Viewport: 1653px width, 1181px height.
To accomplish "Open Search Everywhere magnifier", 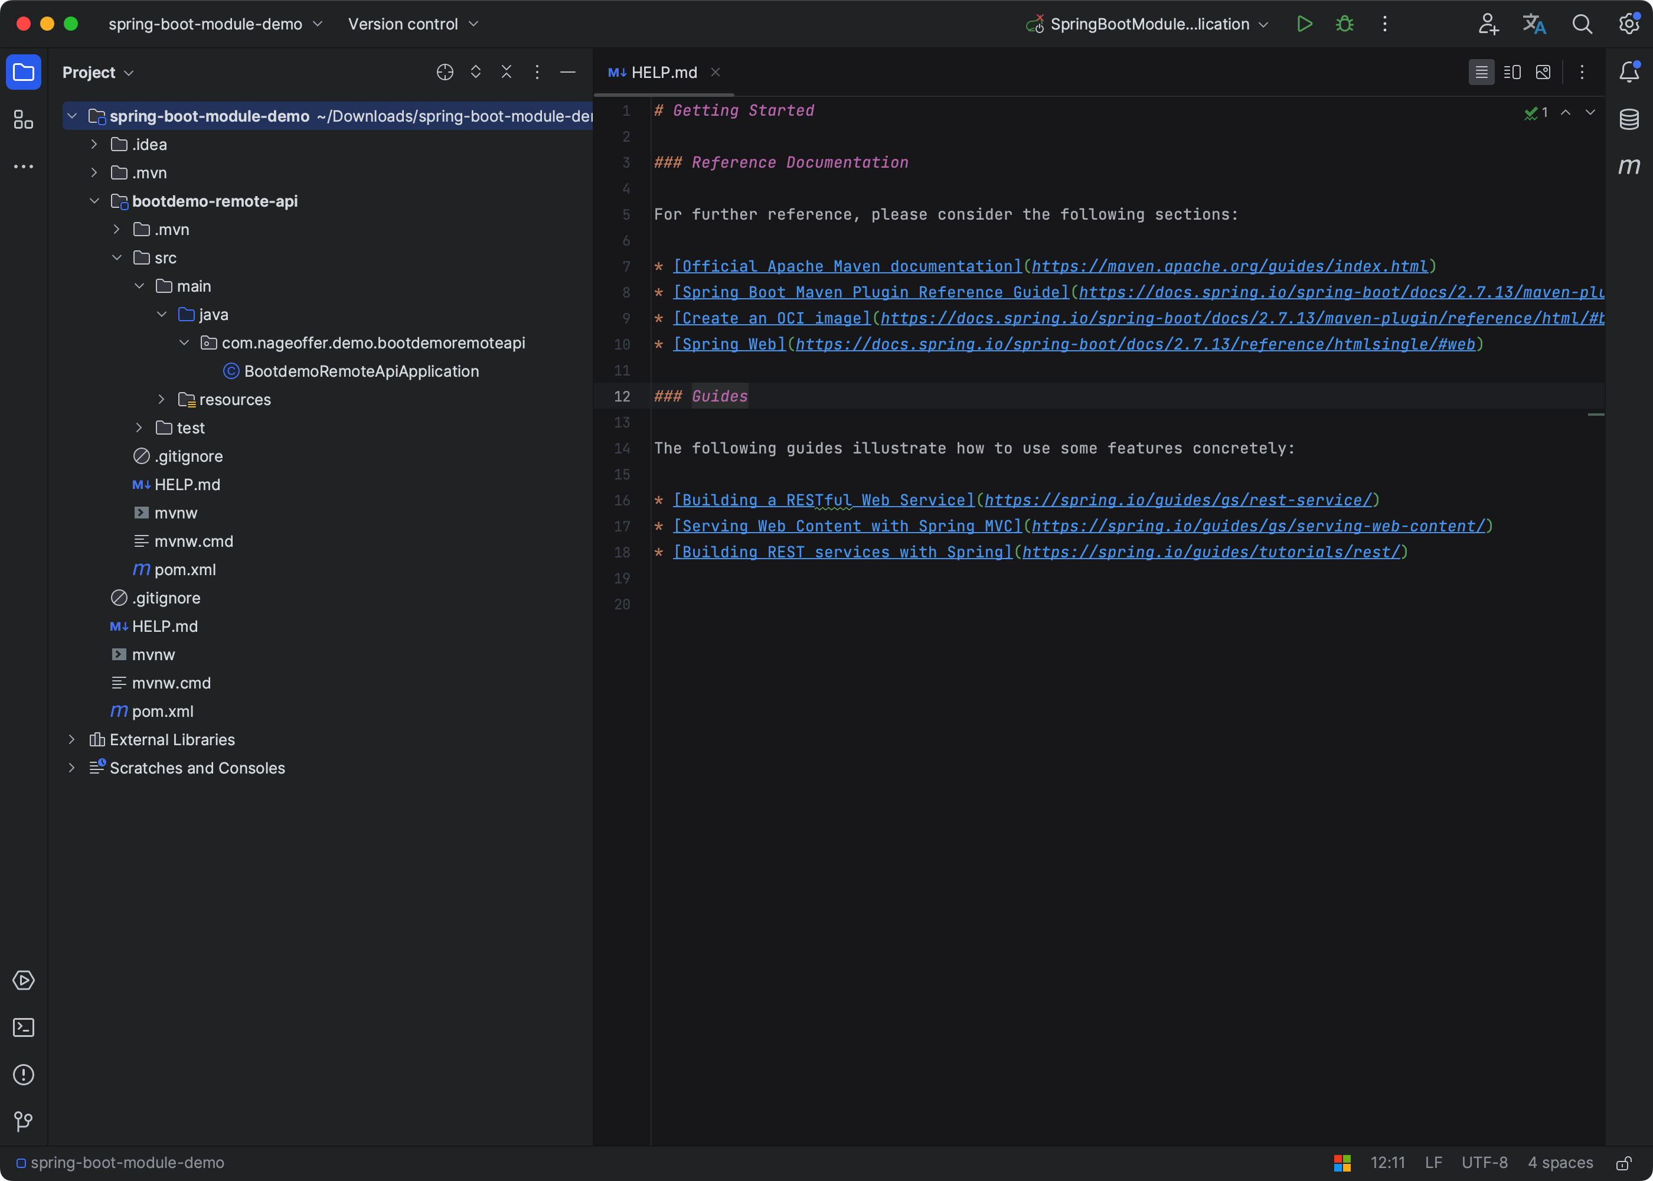I will coord(1582,24).
